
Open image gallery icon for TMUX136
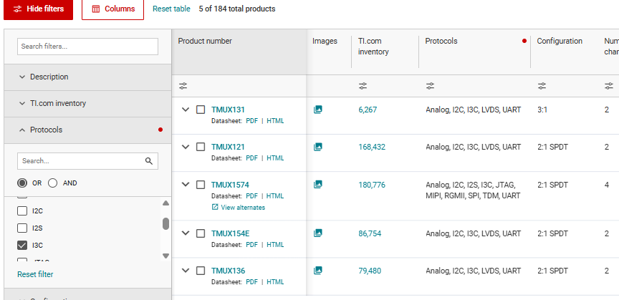pos(318,271)
